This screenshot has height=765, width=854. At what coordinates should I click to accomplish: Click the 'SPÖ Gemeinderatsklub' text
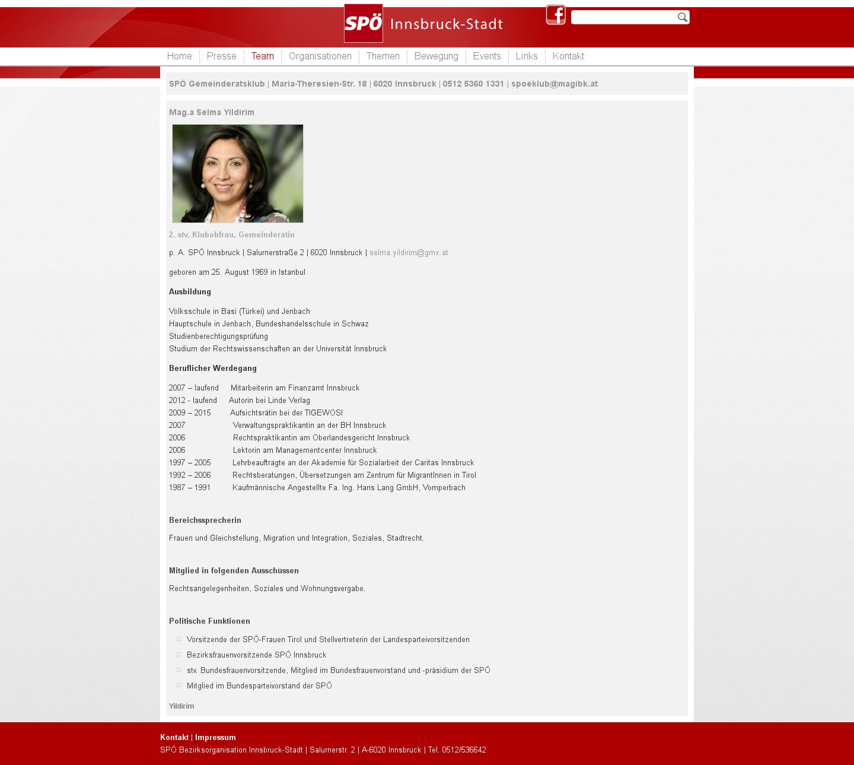pyautogui.click(x=217, y=84)
